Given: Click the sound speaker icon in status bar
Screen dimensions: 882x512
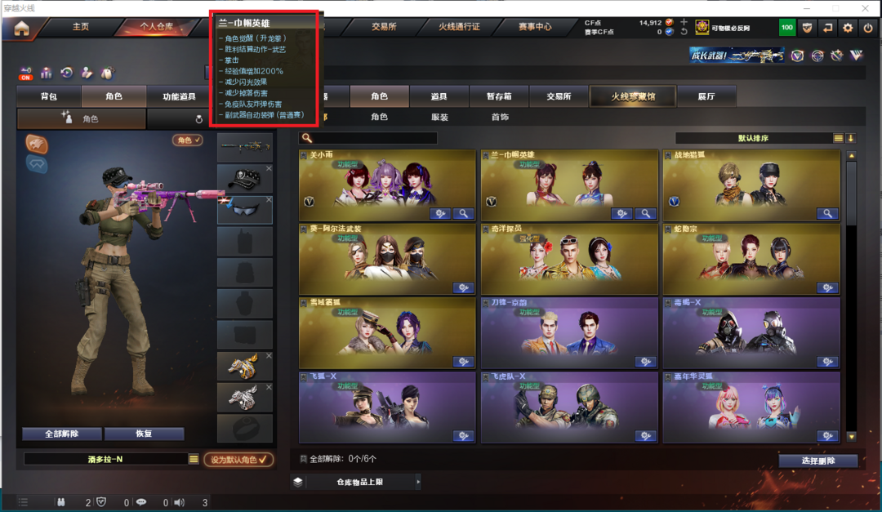Looking at the screenshot, I should 180,502.
